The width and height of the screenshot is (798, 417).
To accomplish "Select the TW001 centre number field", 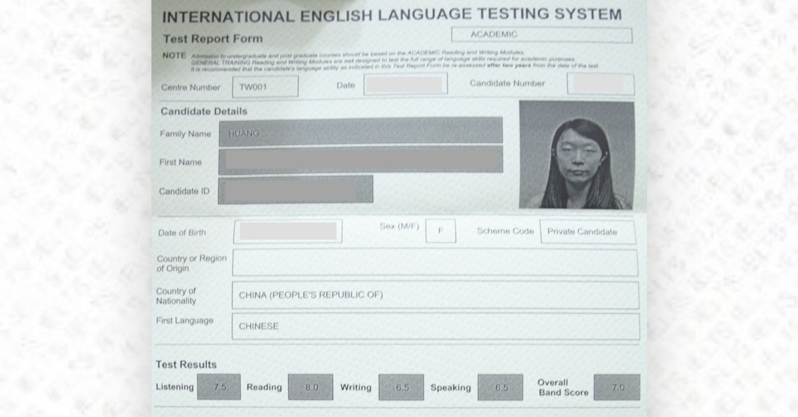I will [265, 86].
